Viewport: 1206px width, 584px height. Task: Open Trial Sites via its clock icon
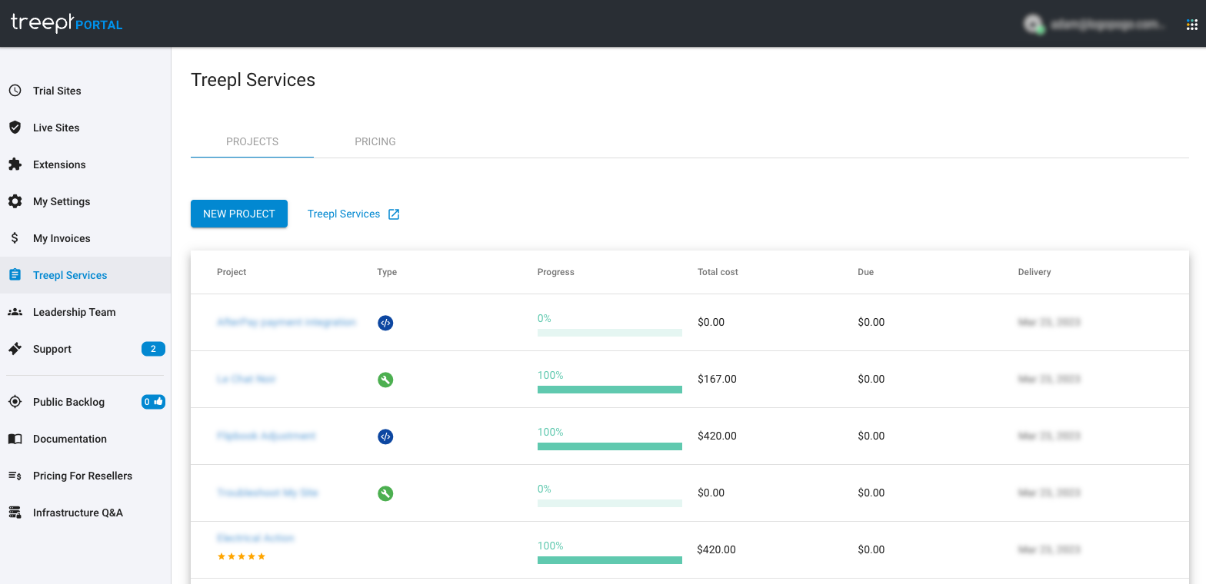(x=15, y=91)
